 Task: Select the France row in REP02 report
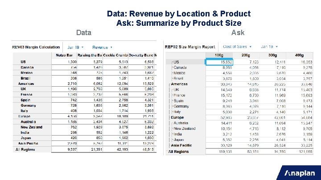[179, 95]
